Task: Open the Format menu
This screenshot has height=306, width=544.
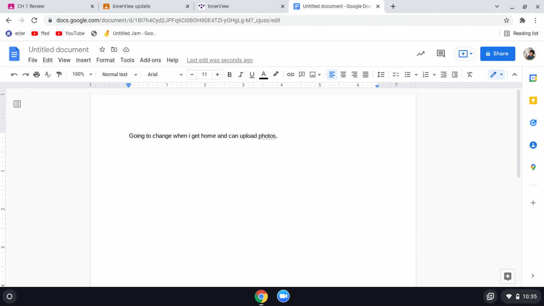Action: (x=105, y=60)
